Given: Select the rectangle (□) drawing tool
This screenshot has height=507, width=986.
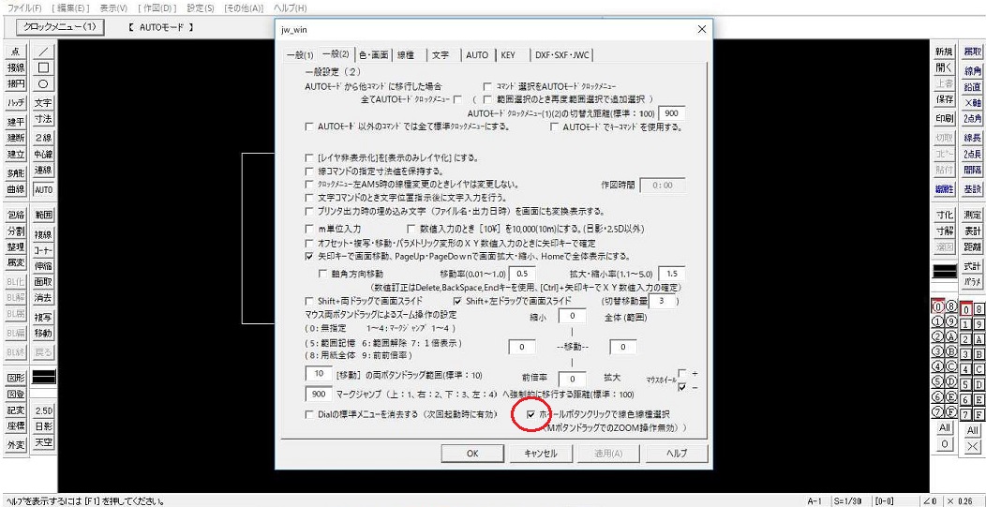Looking at the screenshot, I should tap(44, 67).
